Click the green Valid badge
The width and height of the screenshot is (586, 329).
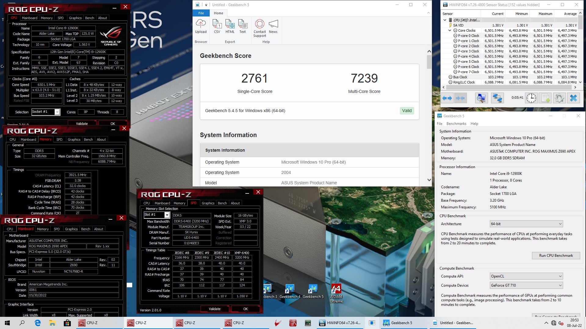407,111
